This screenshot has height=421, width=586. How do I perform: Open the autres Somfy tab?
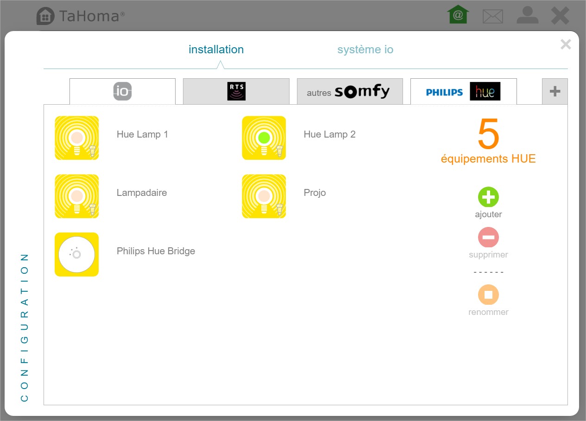pyautogui.click(x=350, y=91)
